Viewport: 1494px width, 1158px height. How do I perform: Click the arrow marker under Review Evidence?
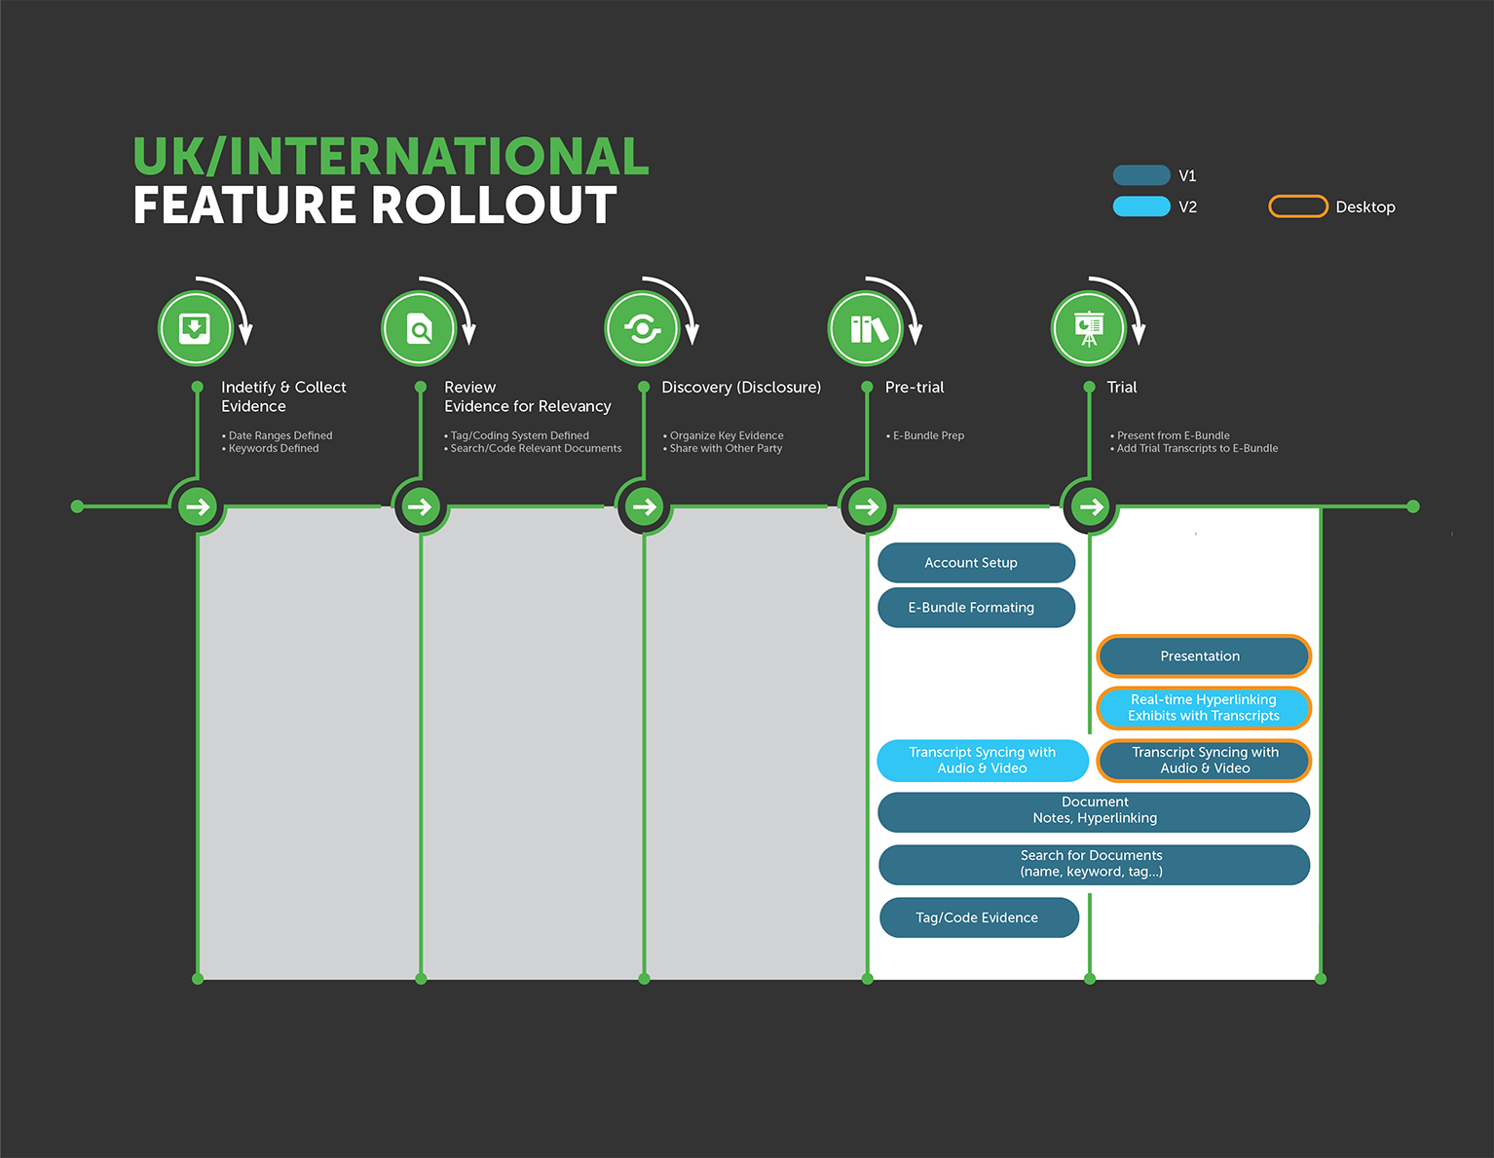pos(421,506)
